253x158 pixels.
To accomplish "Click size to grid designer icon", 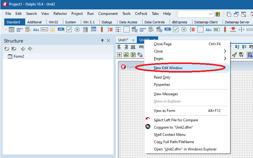I will tap(119, 55).
